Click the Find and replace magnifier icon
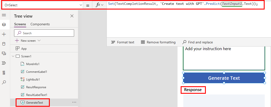The height and width of the screenshot is (107, 271). [x=184, y=42]
